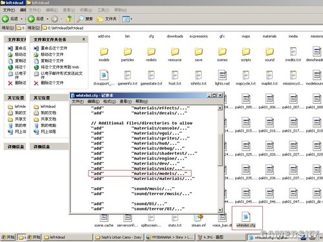Expand the Back button history arrow

pos(47,19)
